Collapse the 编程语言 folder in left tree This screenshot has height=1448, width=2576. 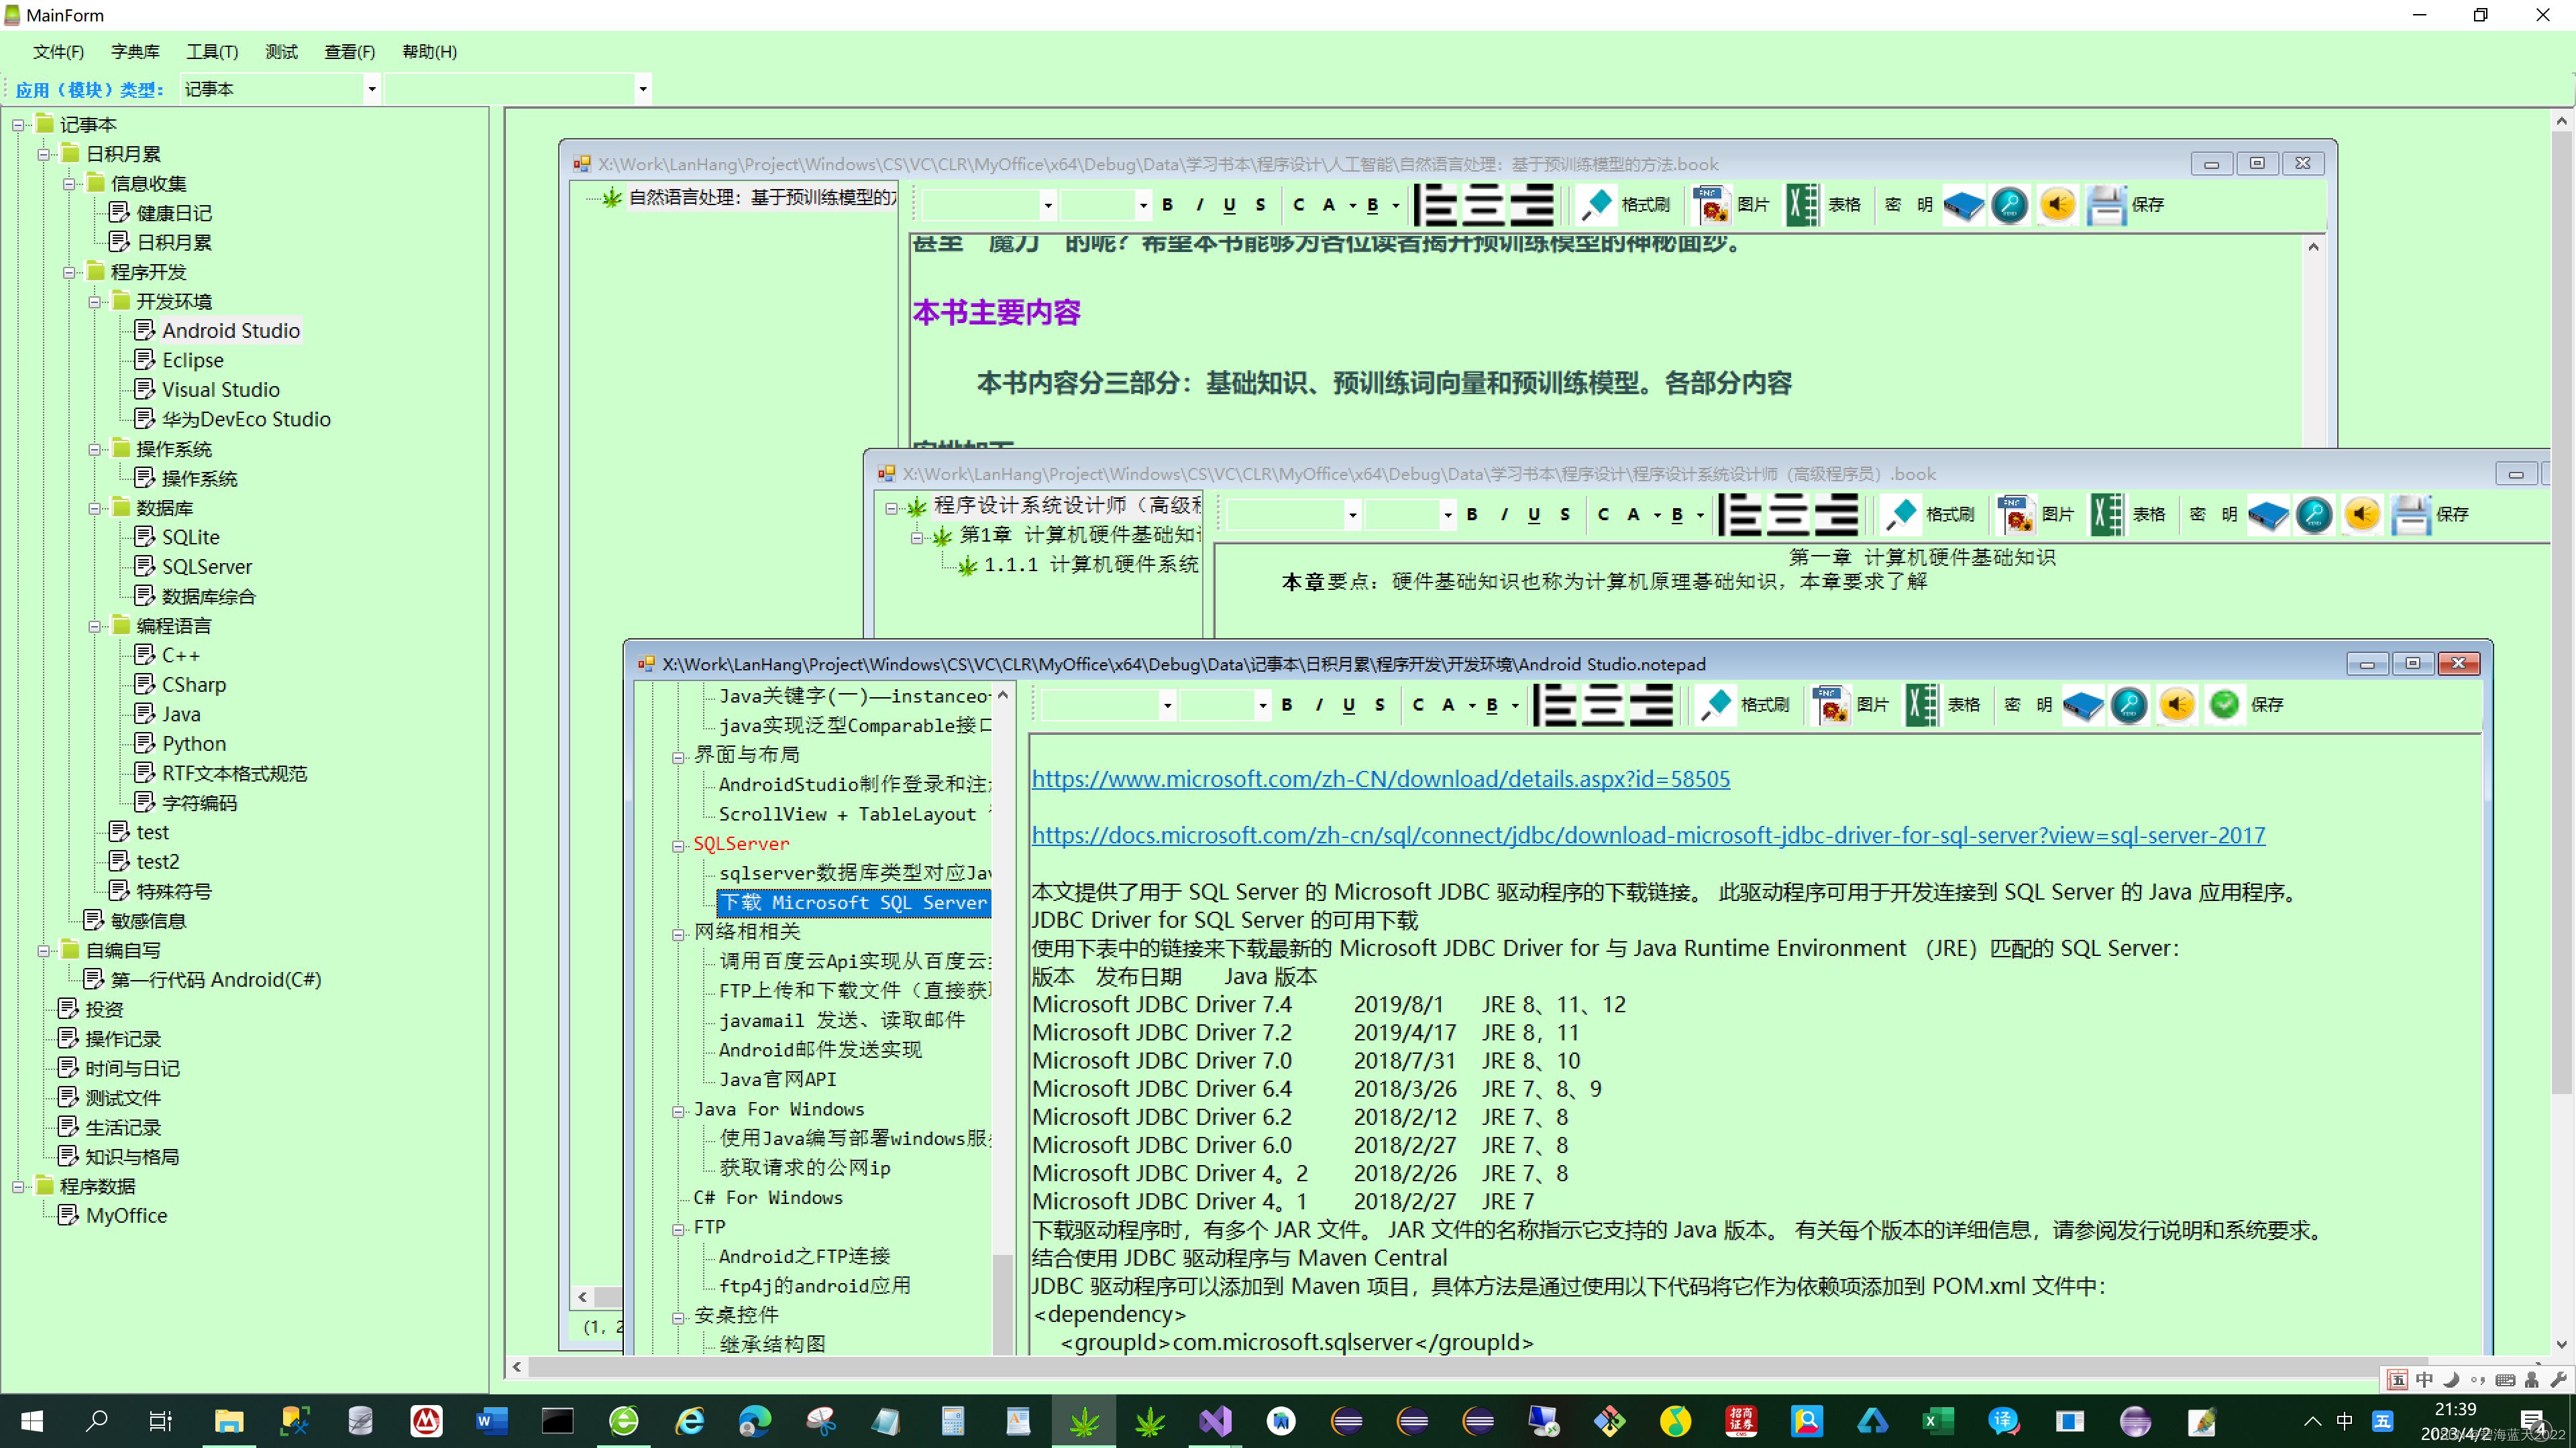[x=95, y=627]
